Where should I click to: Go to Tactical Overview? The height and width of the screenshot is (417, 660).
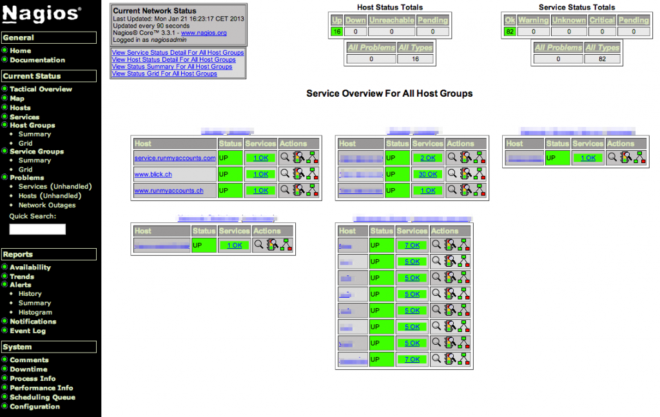point(41,89)
